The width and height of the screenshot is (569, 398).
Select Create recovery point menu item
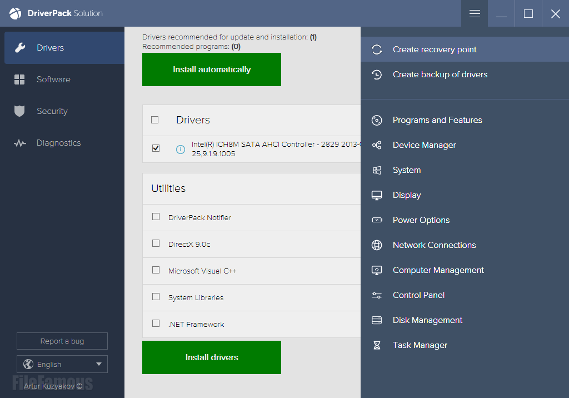465,49
